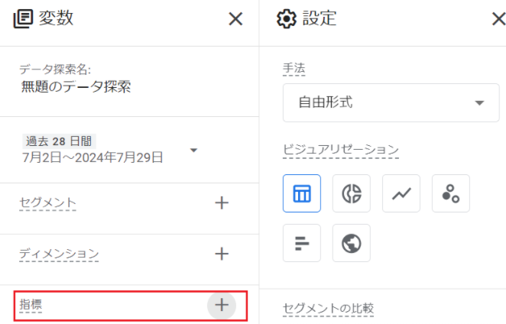Click the 指標 label text

coord(31,304)
